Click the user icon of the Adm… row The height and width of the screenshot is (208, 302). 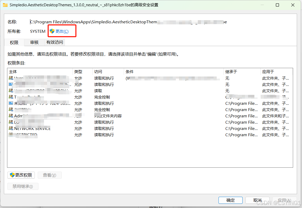point(11,116)
